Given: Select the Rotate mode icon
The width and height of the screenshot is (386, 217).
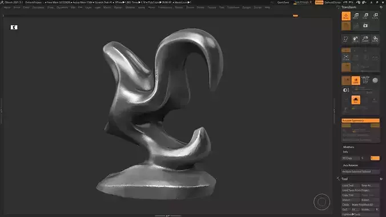Looking at the screenshot, I should coord(375,16).
